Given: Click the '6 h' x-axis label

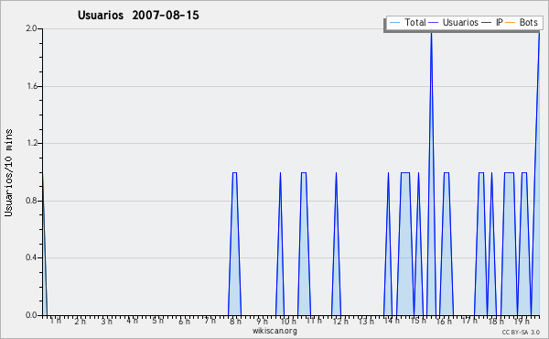Looking at the screenshot, I should (184, 321).
